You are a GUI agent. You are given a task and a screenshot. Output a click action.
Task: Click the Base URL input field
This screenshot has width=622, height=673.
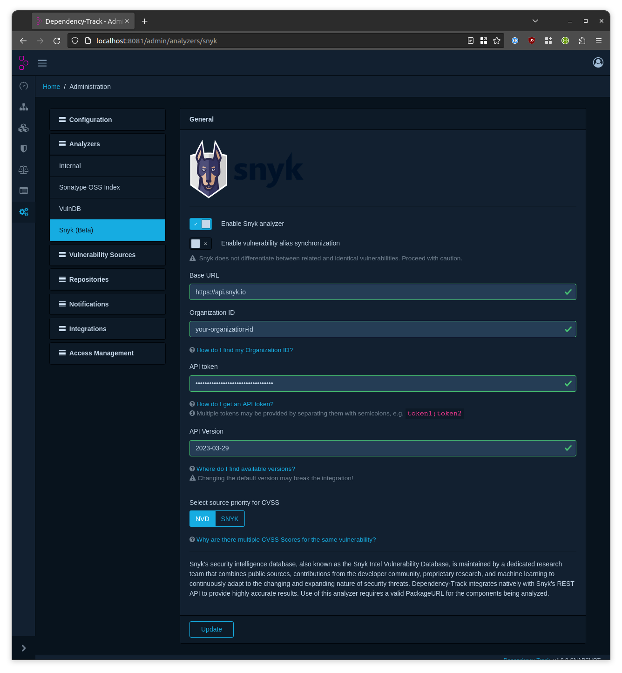pyautogui.click(x=382, y=292)
